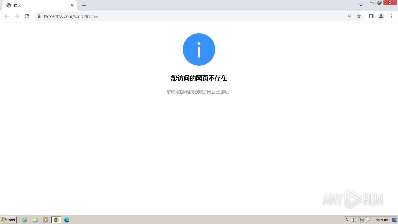The height and width of the screenshot is (224, 398).
Task: Click heading 您访问的网页不存在
Action: [x=199, y=78]
